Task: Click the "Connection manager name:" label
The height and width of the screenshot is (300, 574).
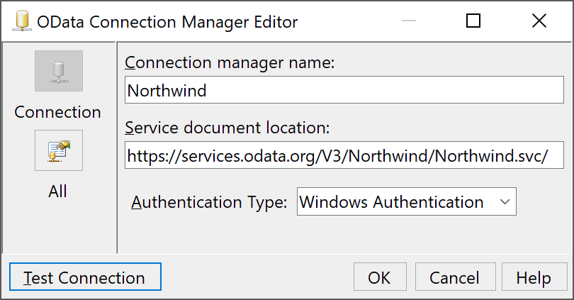Action: coord(230,62)
